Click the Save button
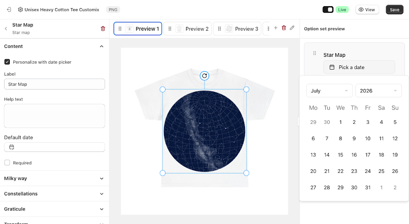The width and height of the screenshot is (409, 224). (x=394, y=10)
